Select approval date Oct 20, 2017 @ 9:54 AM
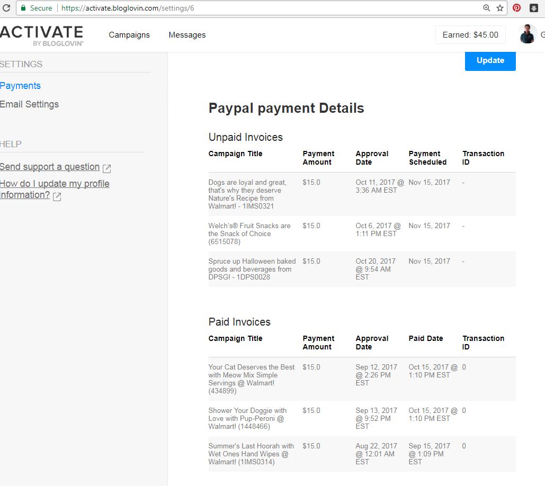545x486 pixels. pos(376,269)
